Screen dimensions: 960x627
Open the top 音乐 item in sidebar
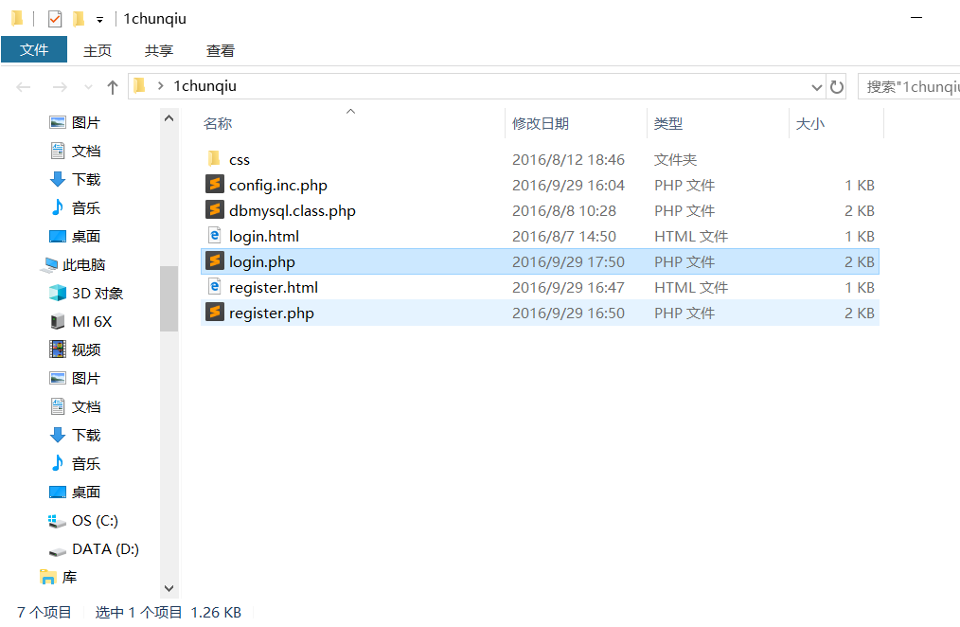pos(75,207)
